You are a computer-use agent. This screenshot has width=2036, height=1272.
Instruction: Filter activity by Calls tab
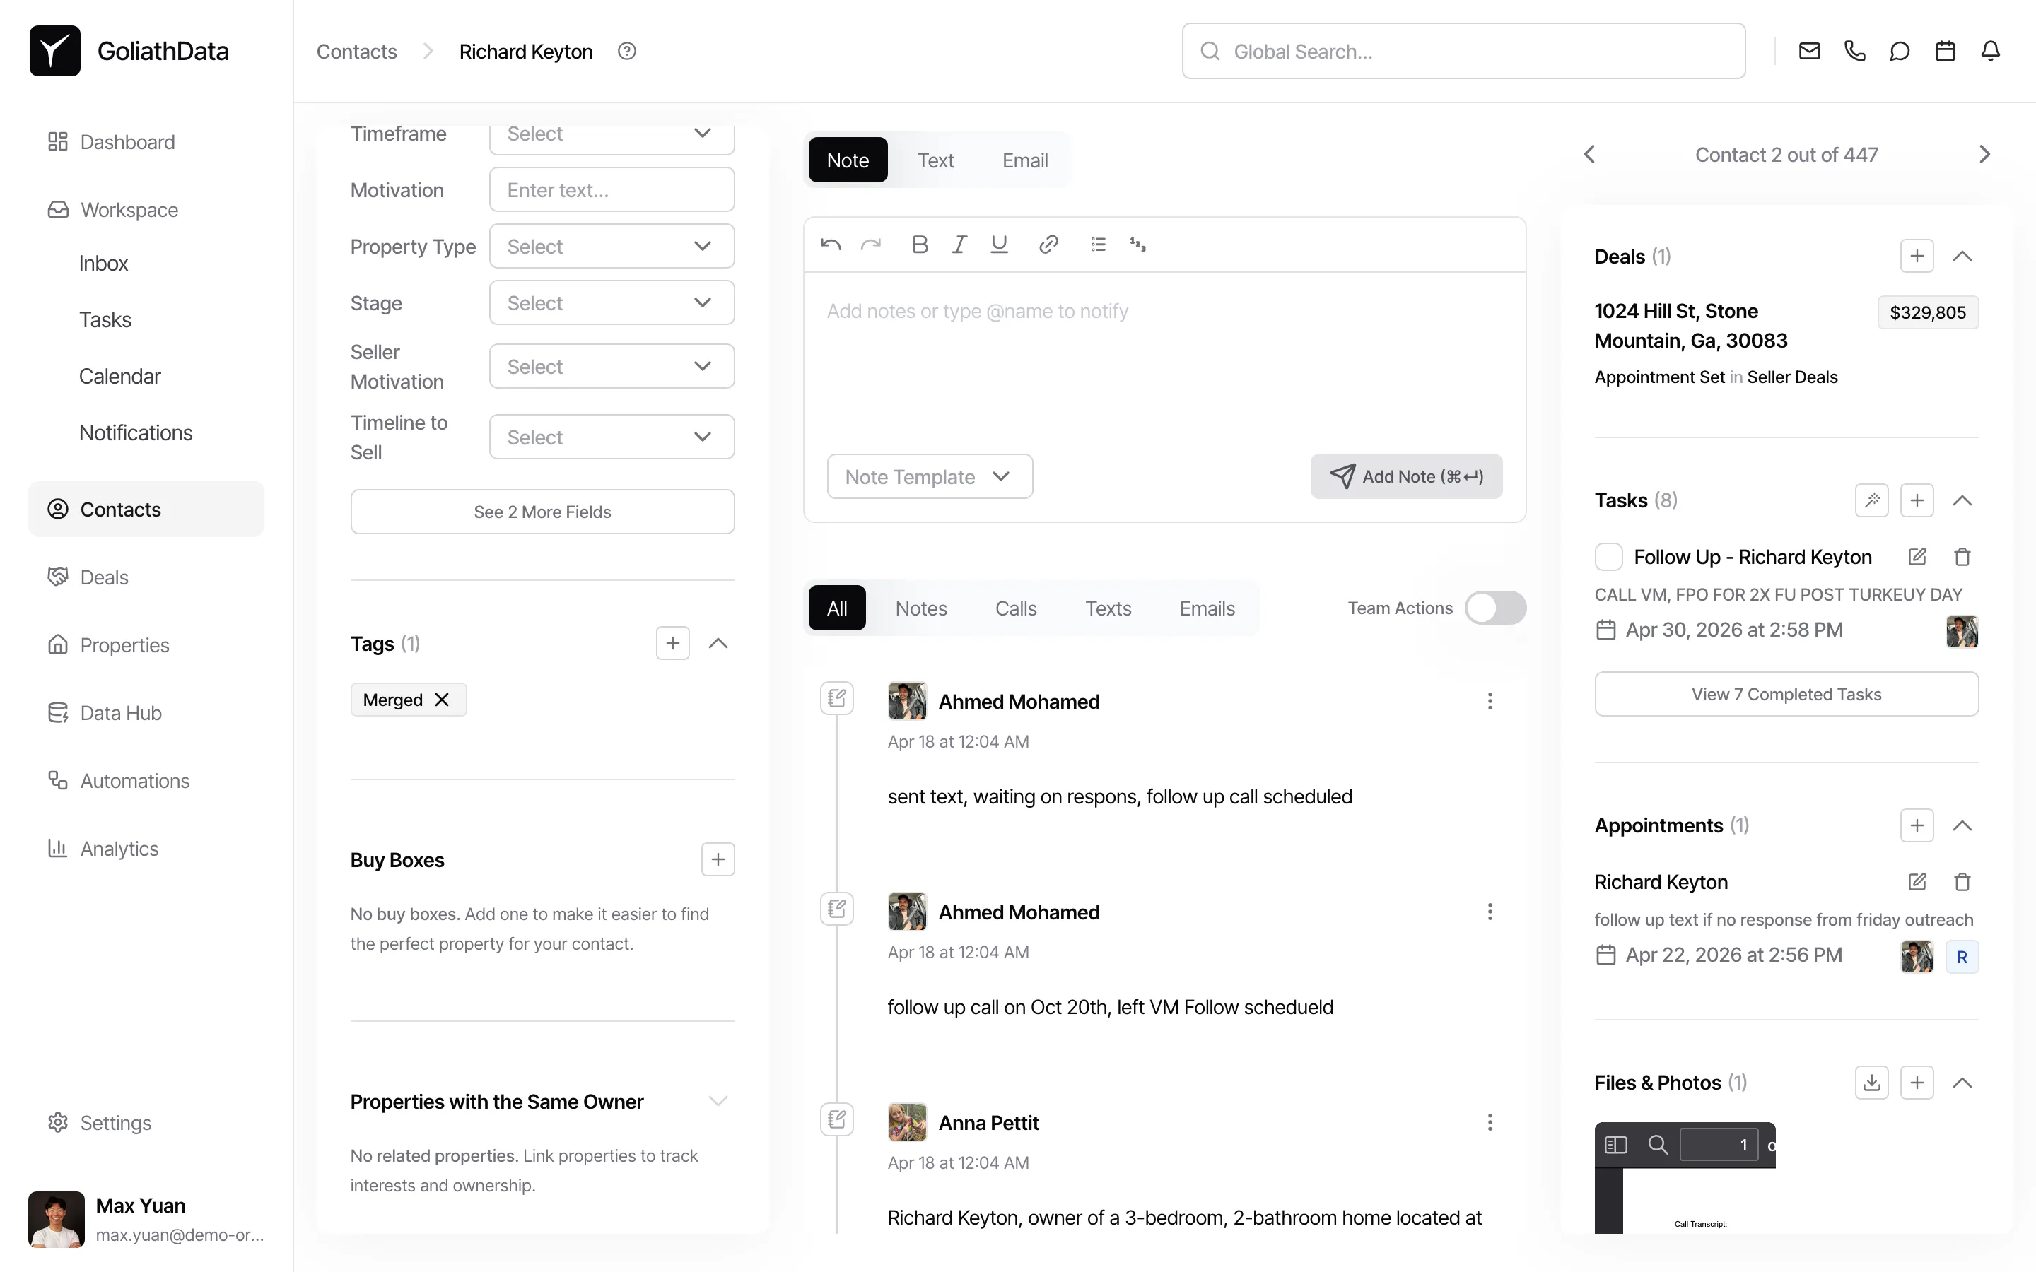point(1015,608)
